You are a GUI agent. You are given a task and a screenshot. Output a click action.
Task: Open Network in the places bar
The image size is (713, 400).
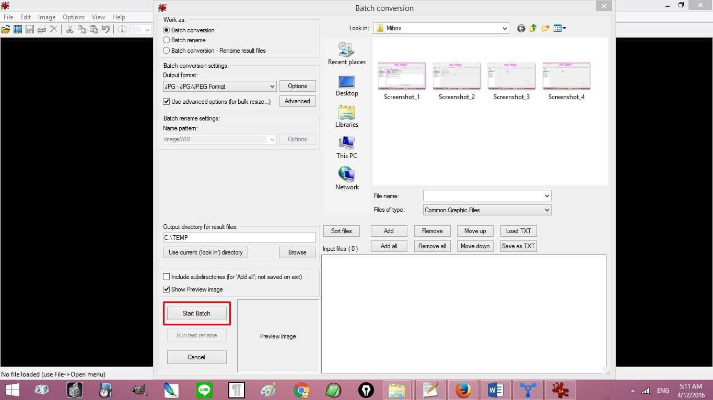[x=347, y=179]
